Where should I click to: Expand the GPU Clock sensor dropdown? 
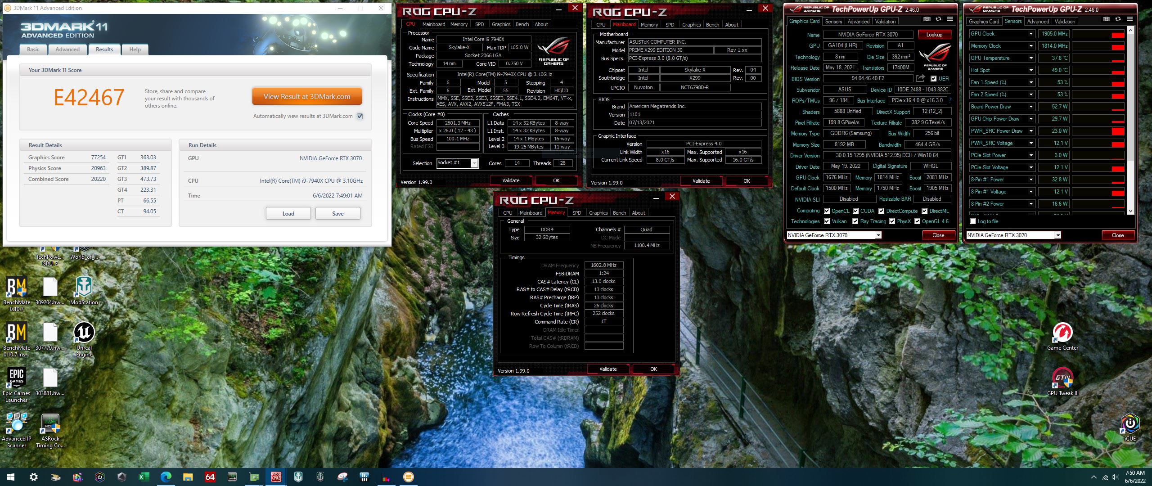click(x=1031, y=34)
